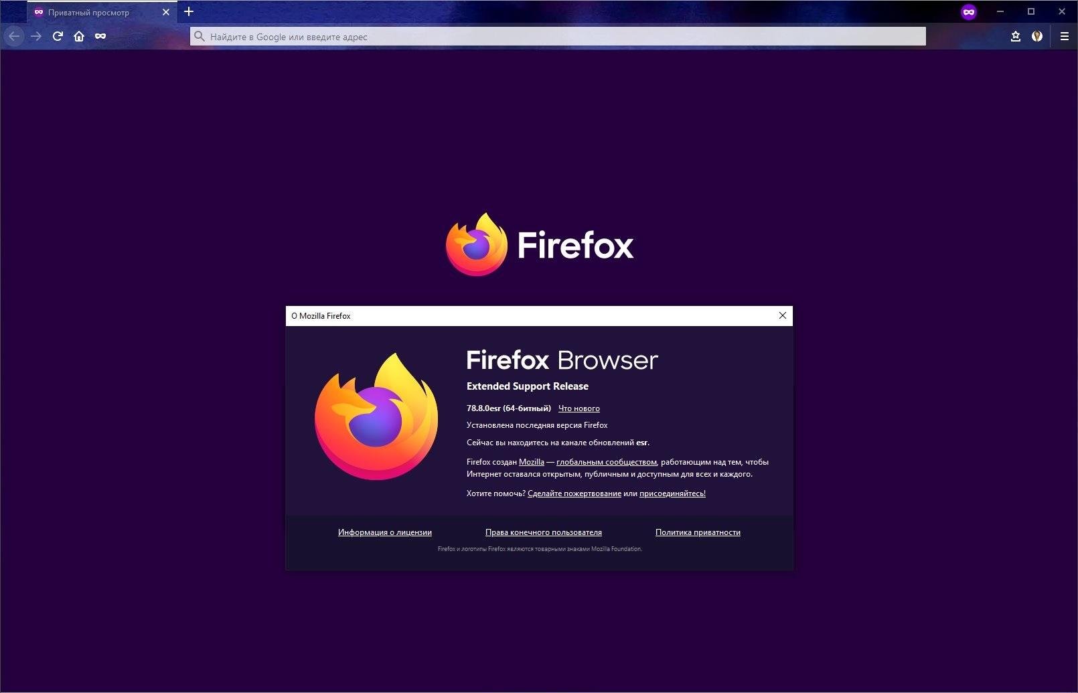Reload the current page
Viewport: 1078px width, 693px height.
pos(58,36)
